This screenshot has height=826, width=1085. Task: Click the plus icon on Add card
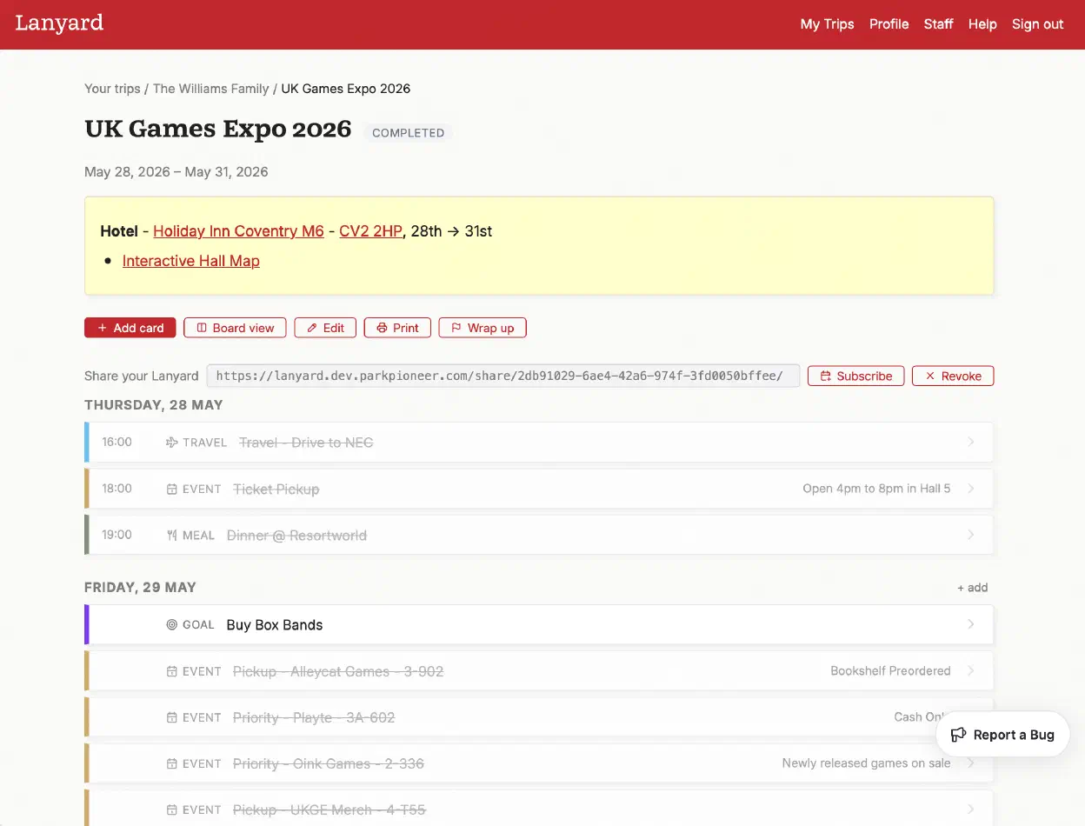pyautogui.click(x=103, y=328)
